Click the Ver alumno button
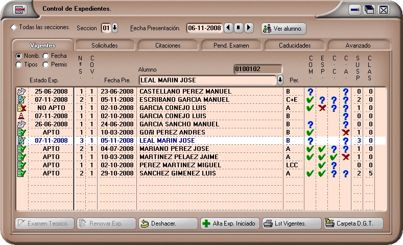The image size is (403, 245). (283, 28)
